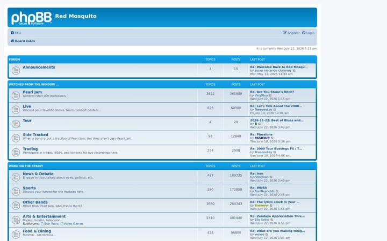Click view-latest-post icon next to 96583UP

tap(272, 138)
